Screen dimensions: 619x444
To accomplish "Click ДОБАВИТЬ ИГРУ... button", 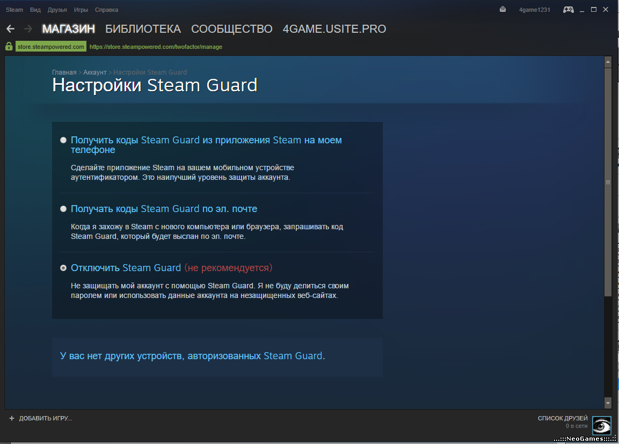I will [46, 418].
